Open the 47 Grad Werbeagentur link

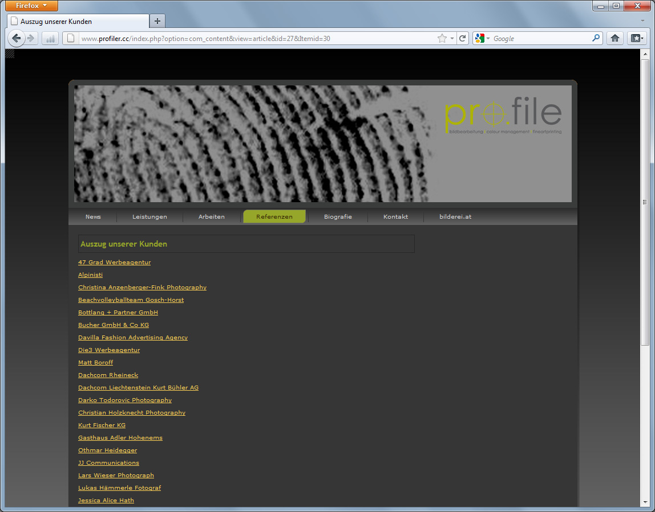(115, 262)
